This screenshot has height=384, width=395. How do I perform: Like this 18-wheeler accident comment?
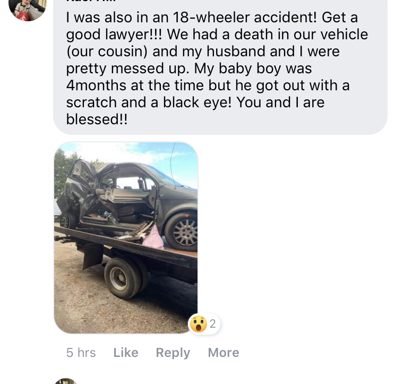[126, 352]
